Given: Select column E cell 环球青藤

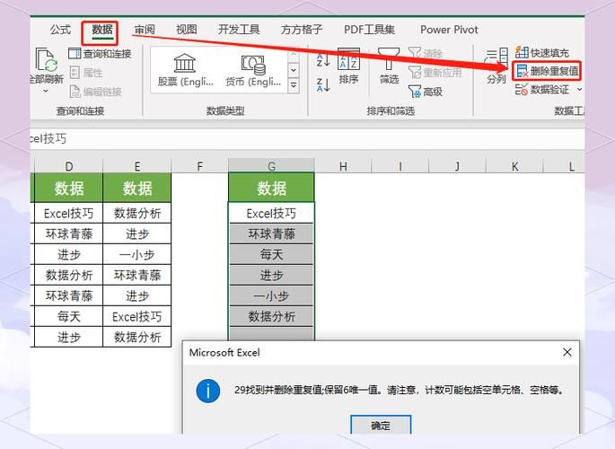Looking at the screenshot, I should coord(136,275).
